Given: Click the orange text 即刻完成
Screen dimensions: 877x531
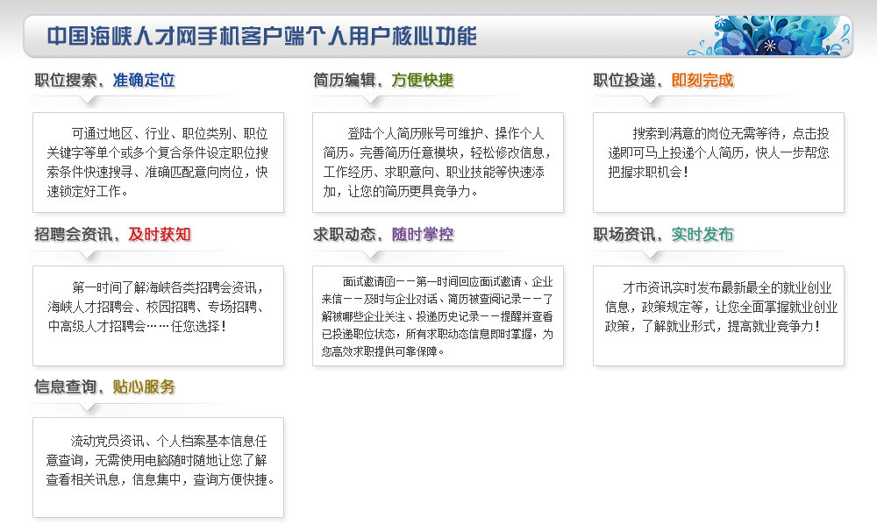Looking at the screenshot, I should click(702, 81).
